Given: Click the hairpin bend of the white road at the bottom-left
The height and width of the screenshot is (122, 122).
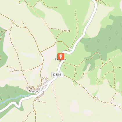Looking at the screenshot, I should (x=19, y=105).
